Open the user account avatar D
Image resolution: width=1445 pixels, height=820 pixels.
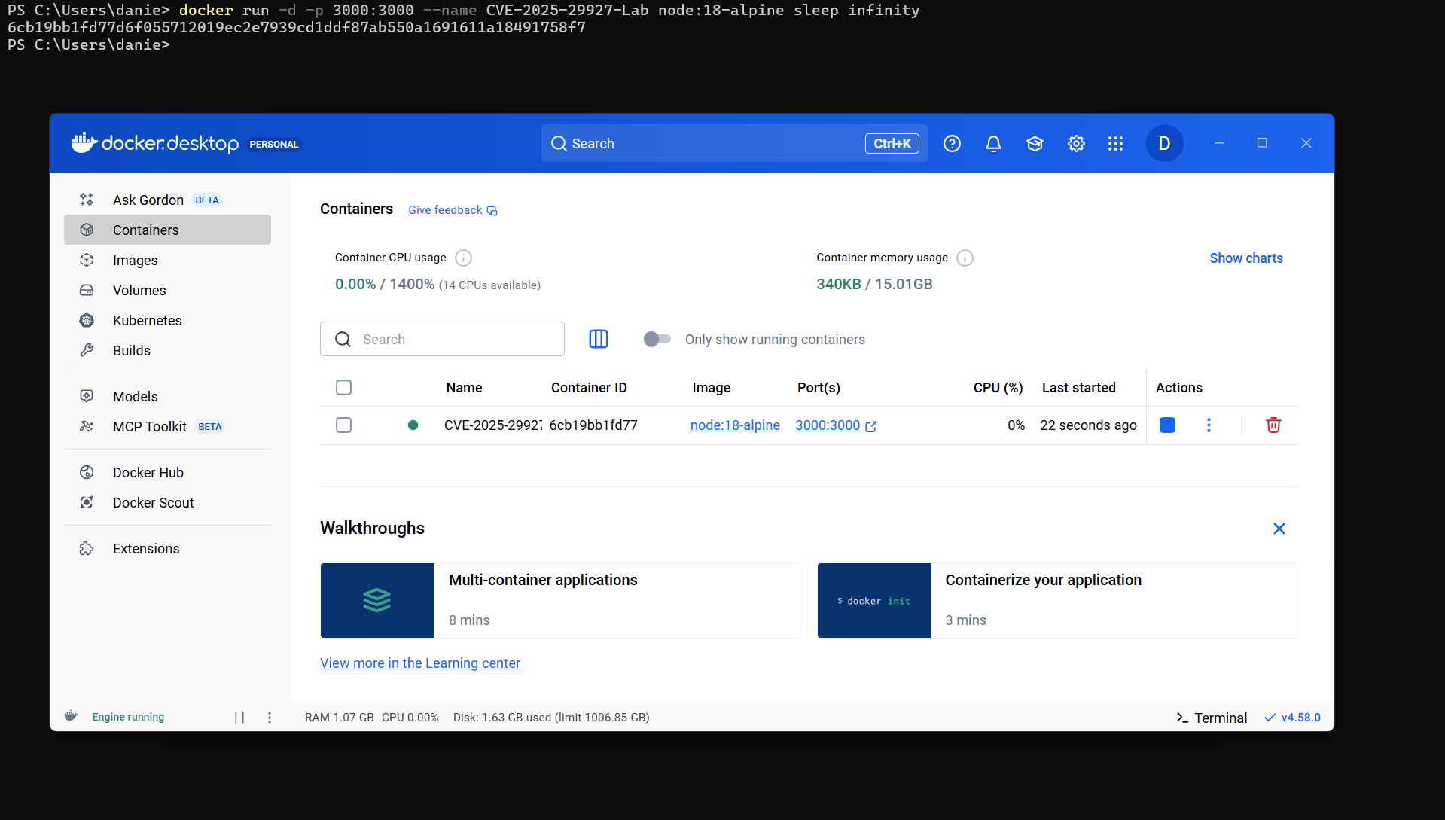pos(1164,143)
